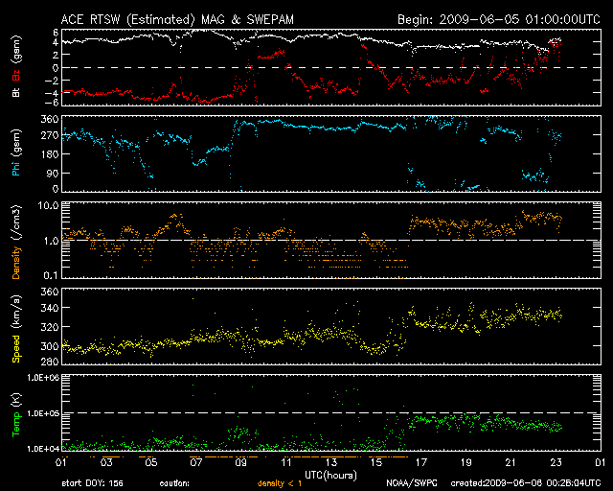
Task: Click the '17' hour tick label
Action: pyautogui.click(x=421, y=462)
